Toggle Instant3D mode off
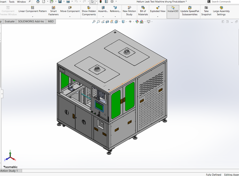Image resolution: width=239 pixels, height=176 pixels. 173,11
